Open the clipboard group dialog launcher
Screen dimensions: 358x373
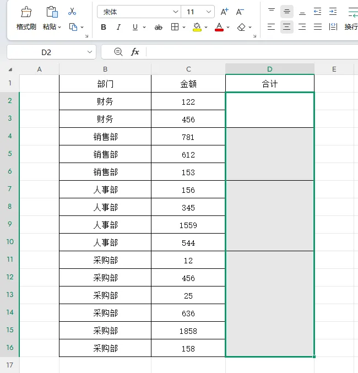point(86,36)
